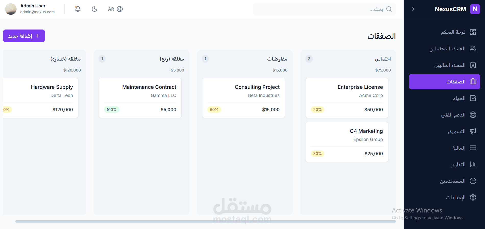Go to لوحة التحكم in the sidebar

453,32
